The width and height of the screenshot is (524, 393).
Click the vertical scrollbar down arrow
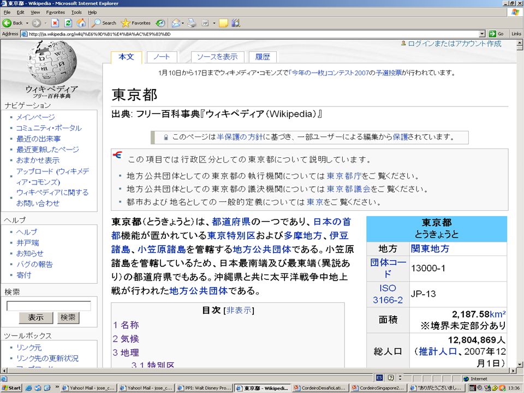[x=520, y=364]
